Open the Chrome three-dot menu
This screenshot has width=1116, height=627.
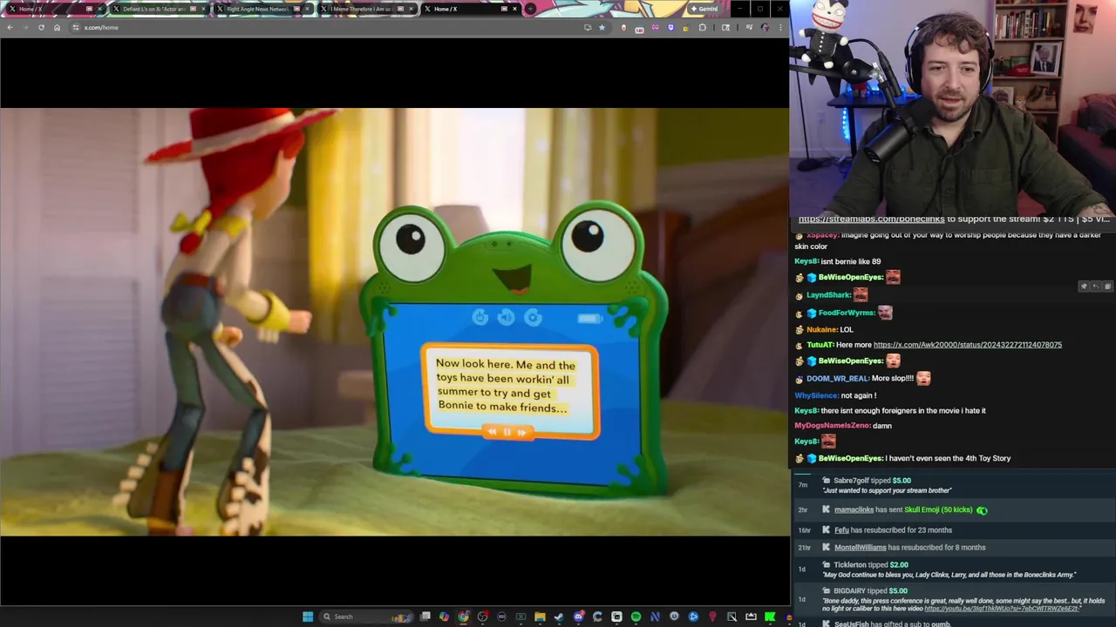(780, 27)
